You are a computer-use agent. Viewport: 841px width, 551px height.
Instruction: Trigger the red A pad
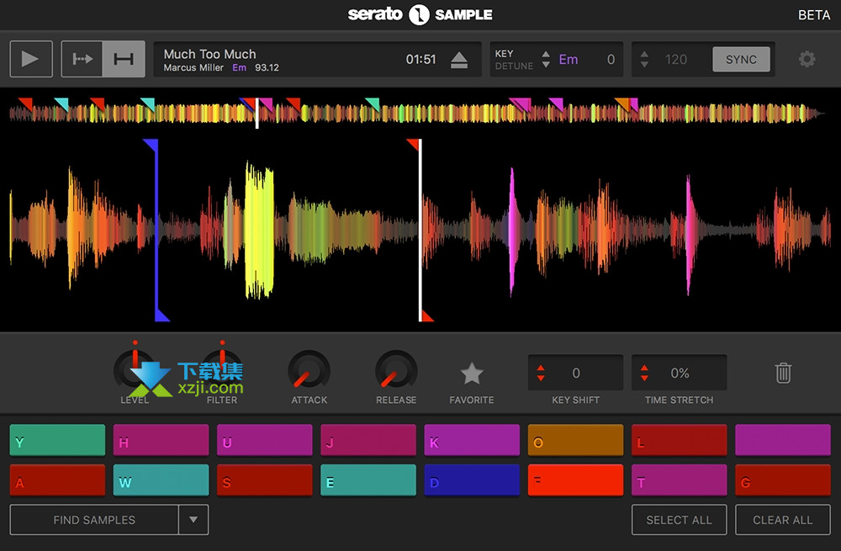pos(57,480)
